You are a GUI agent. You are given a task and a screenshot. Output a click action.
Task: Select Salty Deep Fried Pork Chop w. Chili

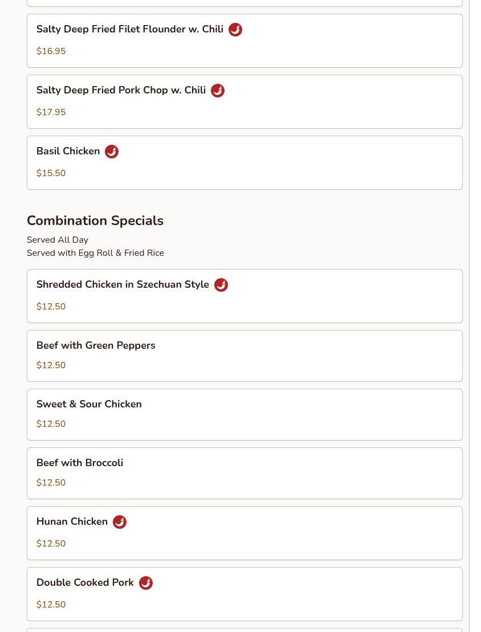pos(121,91)
